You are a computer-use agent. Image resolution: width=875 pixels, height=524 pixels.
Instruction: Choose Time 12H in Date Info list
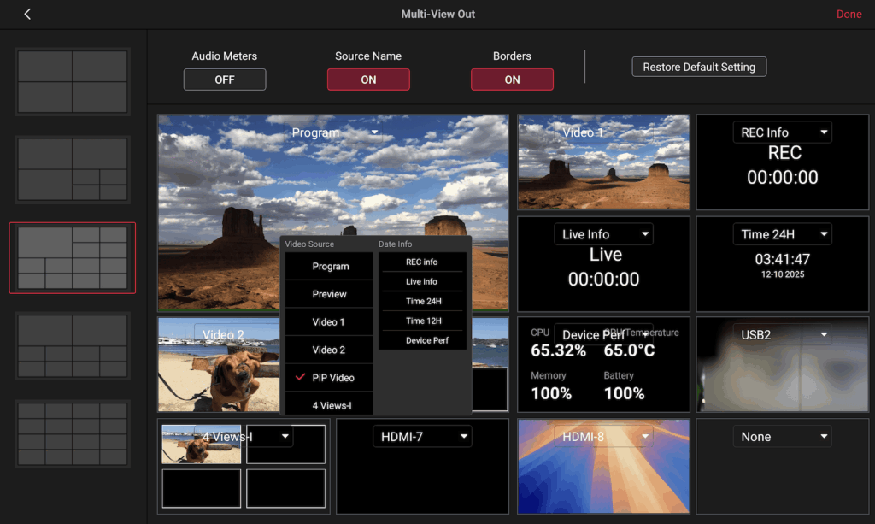[x=423, y=321]
